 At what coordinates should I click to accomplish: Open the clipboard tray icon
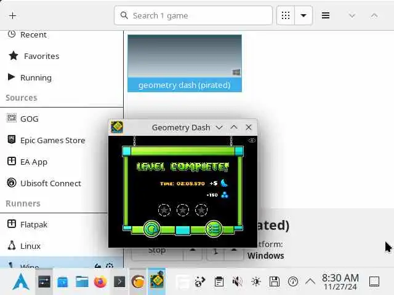(x=219, y=281)
